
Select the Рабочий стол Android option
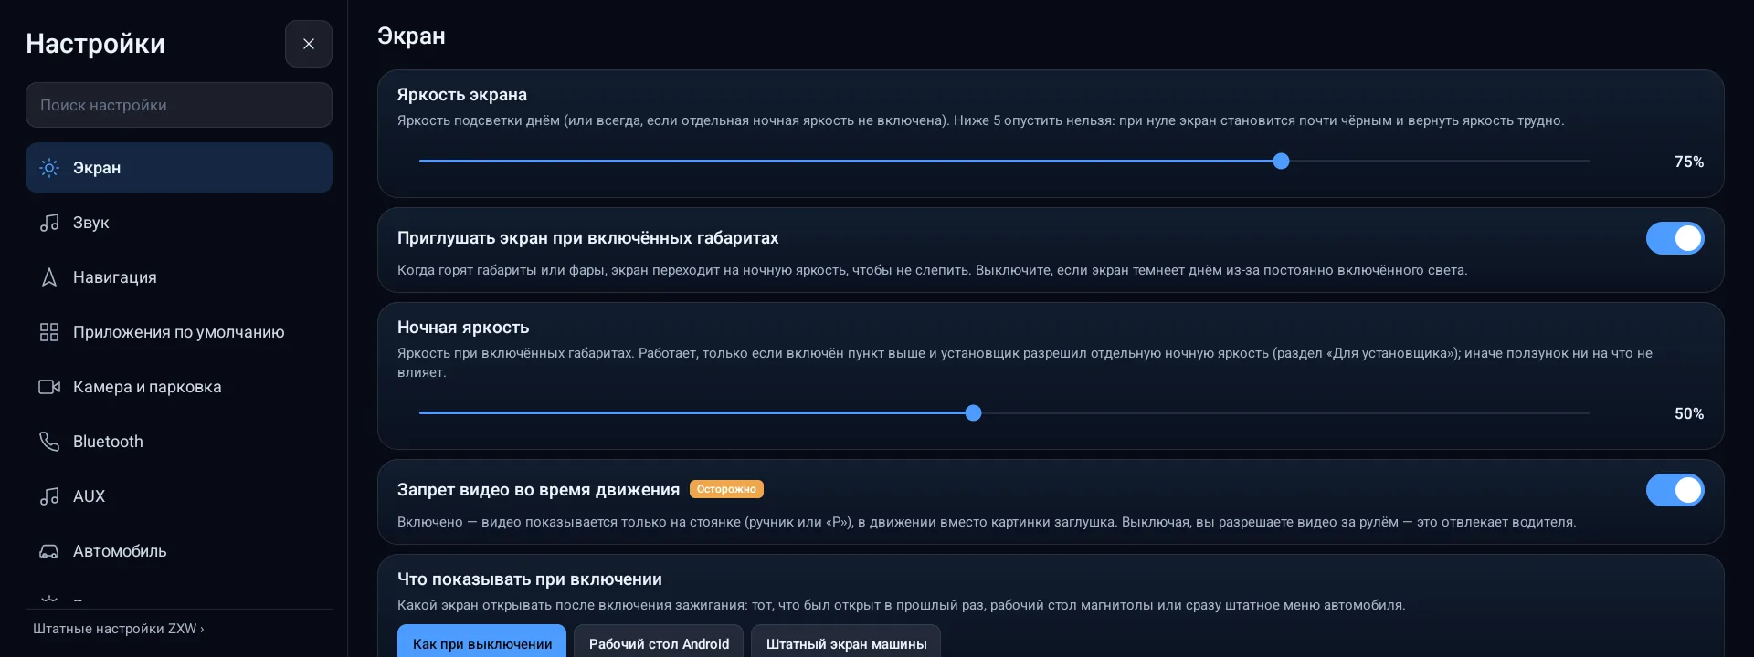point(659,642)
